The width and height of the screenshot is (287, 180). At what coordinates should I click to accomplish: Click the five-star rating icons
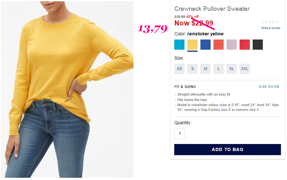click(x=269, y=22)
